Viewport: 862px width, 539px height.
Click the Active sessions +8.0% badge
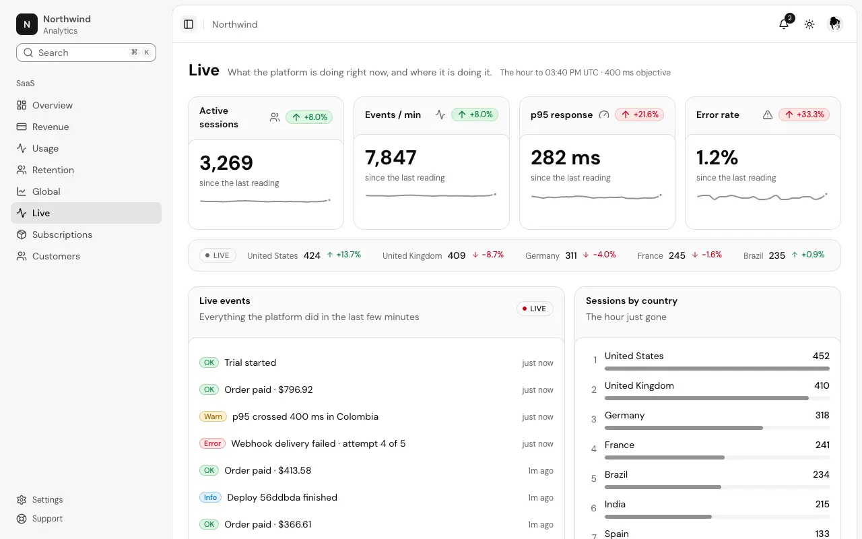click(x=309, y=117)
